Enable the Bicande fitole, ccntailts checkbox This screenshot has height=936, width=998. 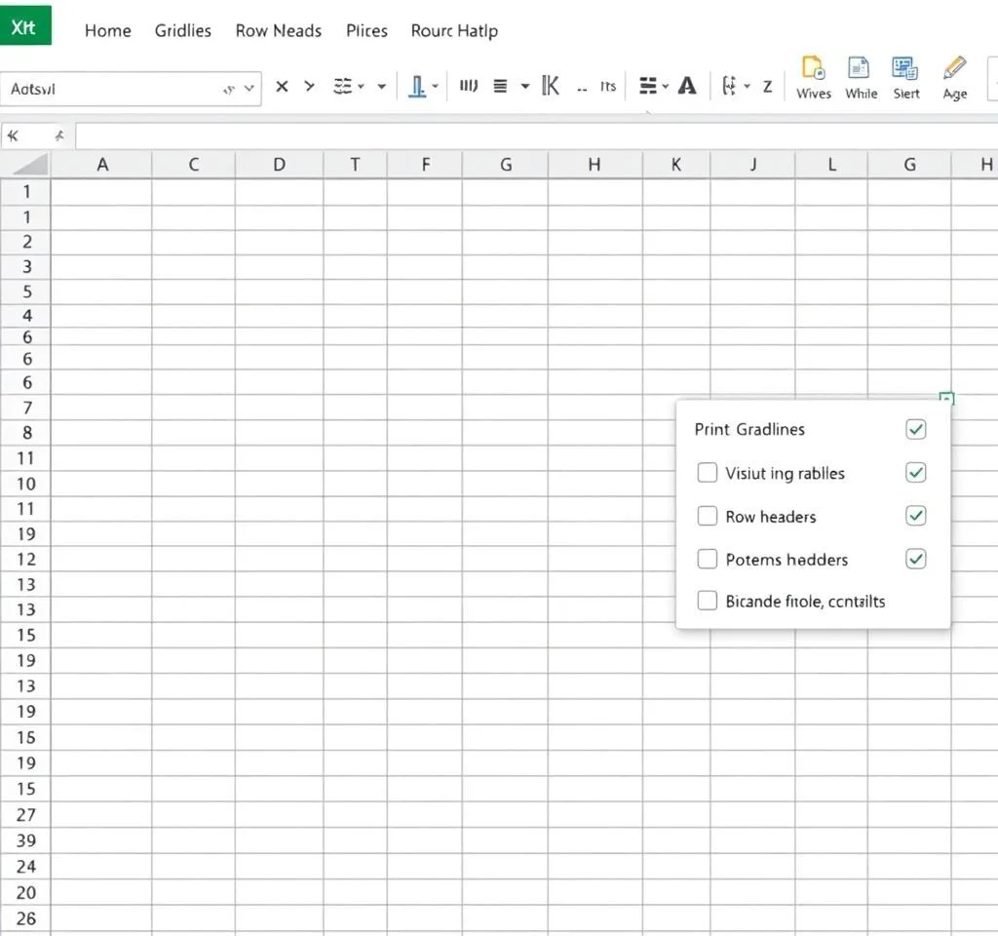[x=708, y=601]
